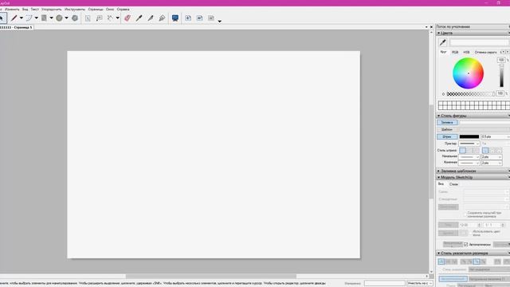Viewport: 510px width, 287px height.
Task: Select the Dimension tool
Action: pyautogui.click(x=111, y=18)
